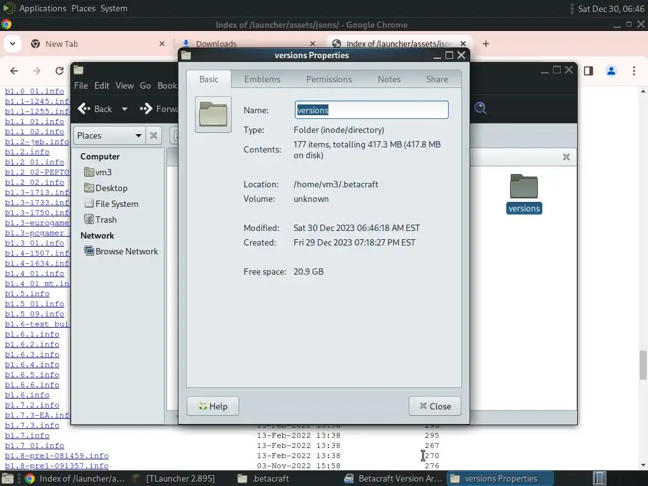The height and width of the screenshot is (486, 648).
Task: Click the Name field containing versions
Action: 371,110
